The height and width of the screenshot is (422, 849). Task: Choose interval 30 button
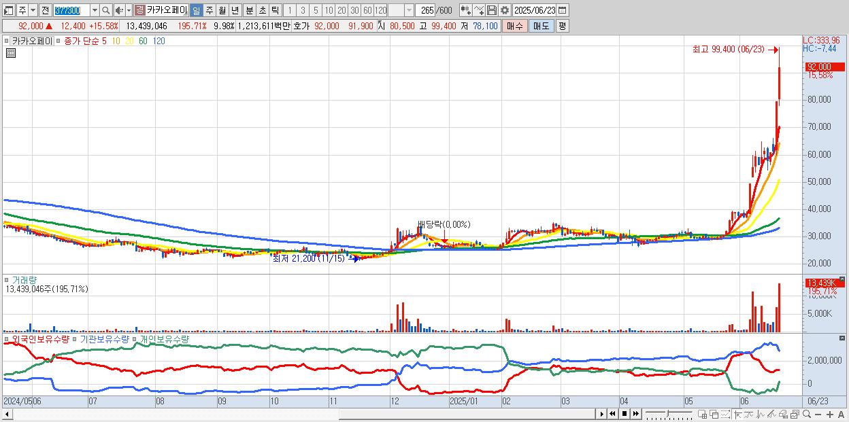click(354, 10)
